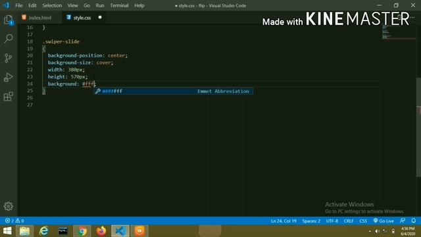Open the Source Control view
The width and height of the screenshot is (421, 237).
coord(9,58)
